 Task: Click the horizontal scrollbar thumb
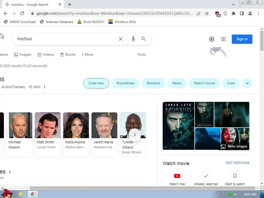[142, 188]
